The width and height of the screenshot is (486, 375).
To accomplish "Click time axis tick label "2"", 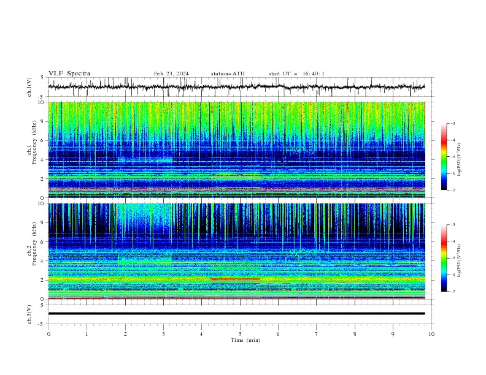I will click(125, 334).
